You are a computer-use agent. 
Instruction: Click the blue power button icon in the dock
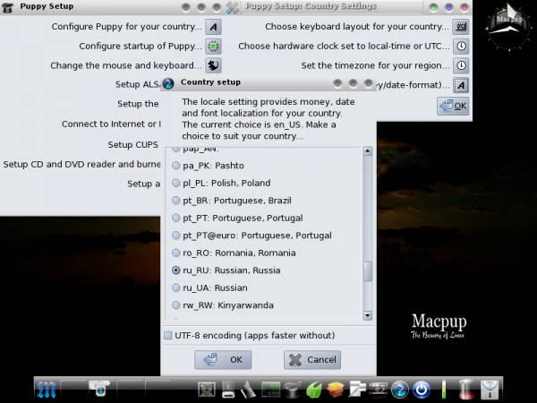422,390
